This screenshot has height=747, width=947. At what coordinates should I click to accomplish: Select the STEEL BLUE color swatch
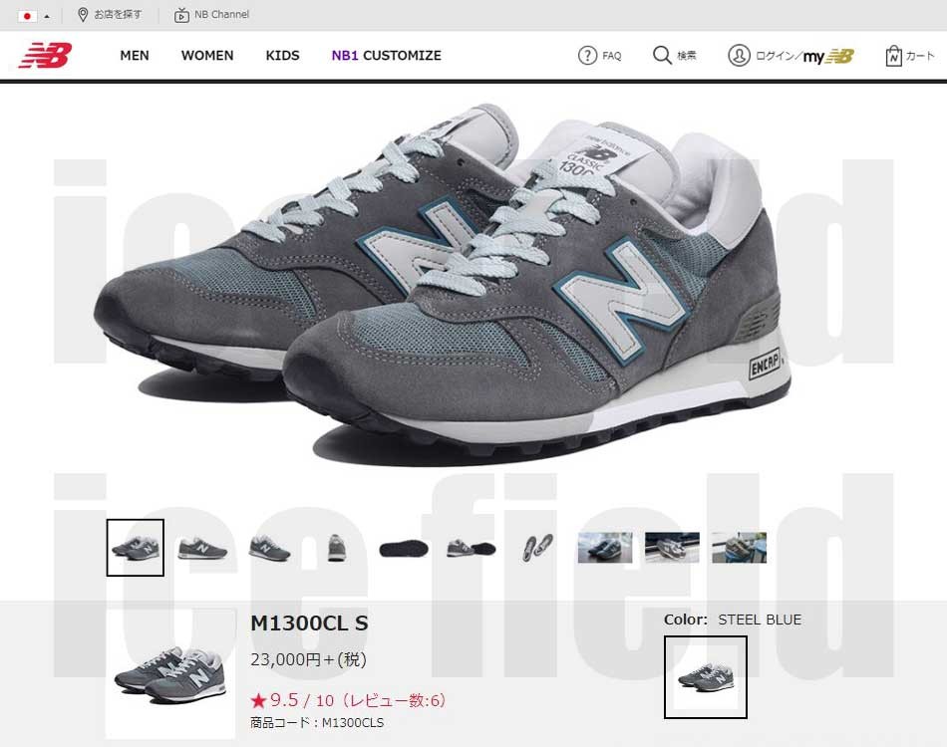point(706,677)
